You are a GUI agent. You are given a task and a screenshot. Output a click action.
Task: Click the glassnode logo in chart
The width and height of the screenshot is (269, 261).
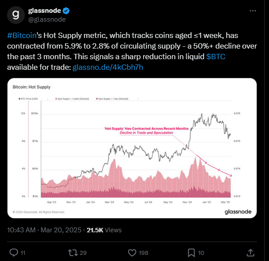click(238, 212)
